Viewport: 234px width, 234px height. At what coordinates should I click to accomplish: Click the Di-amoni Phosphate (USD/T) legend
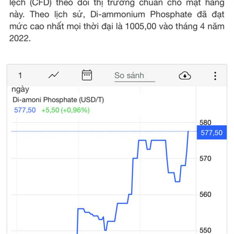(58, 100)
